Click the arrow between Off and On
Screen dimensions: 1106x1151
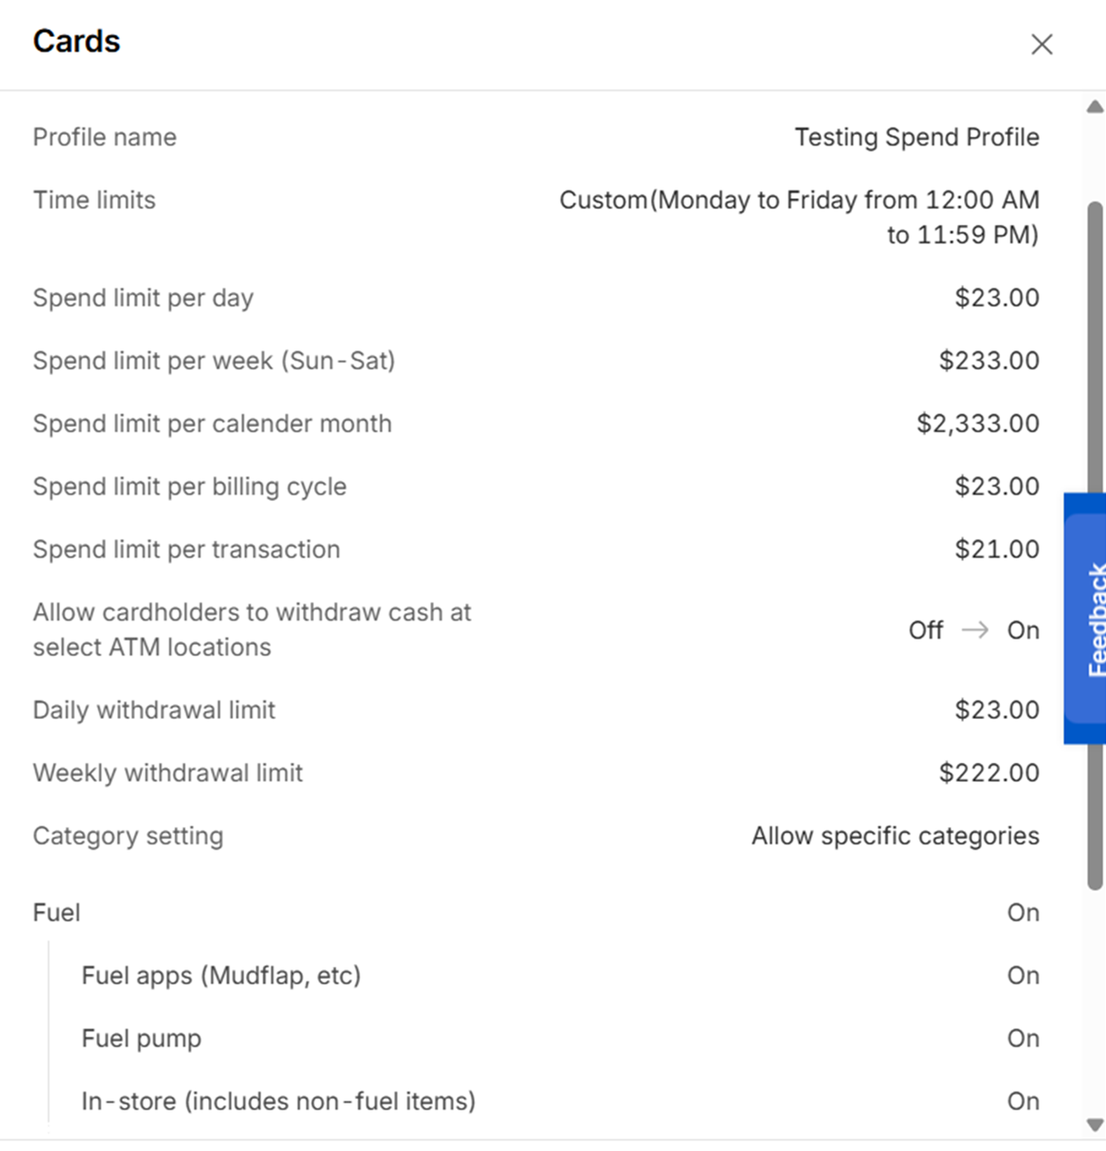pos(975,630)
